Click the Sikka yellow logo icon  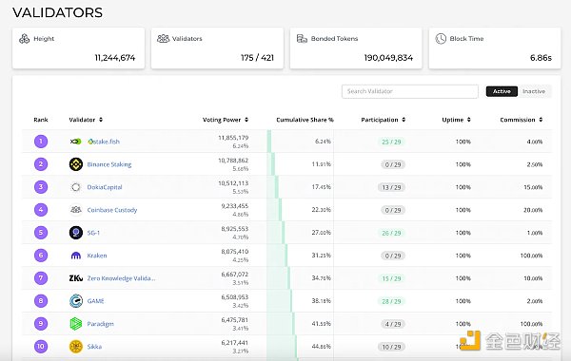[76, 347]
